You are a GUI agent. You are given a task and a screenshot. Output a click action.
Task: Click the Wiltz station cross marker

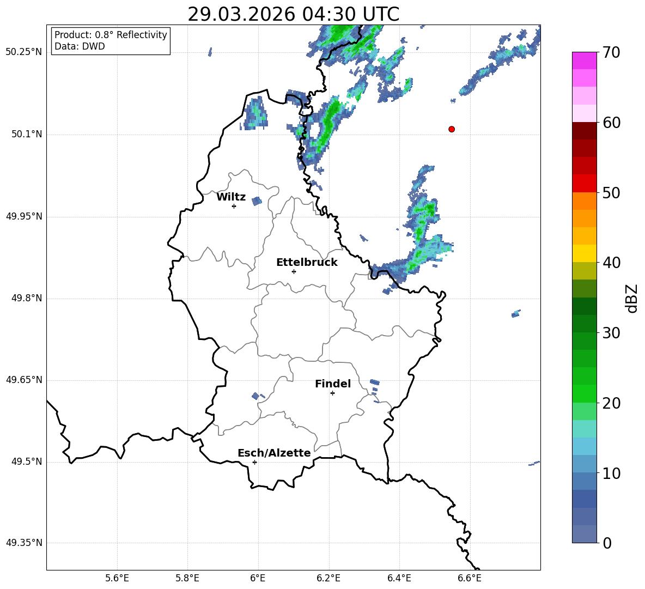234,206
